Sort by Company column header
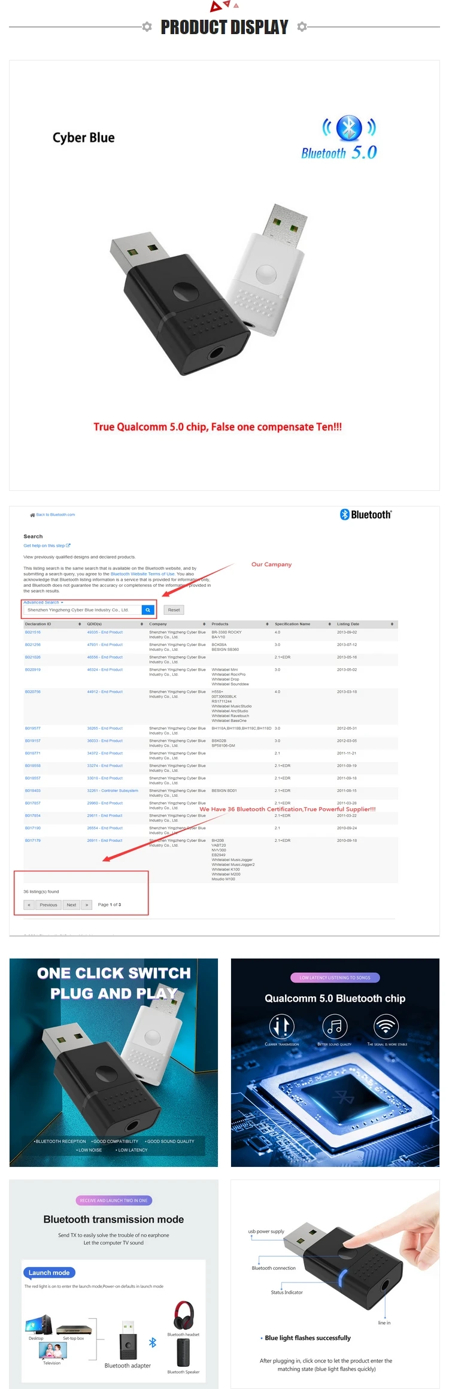This screenshot has height=1389, width=449. [177, 624]
